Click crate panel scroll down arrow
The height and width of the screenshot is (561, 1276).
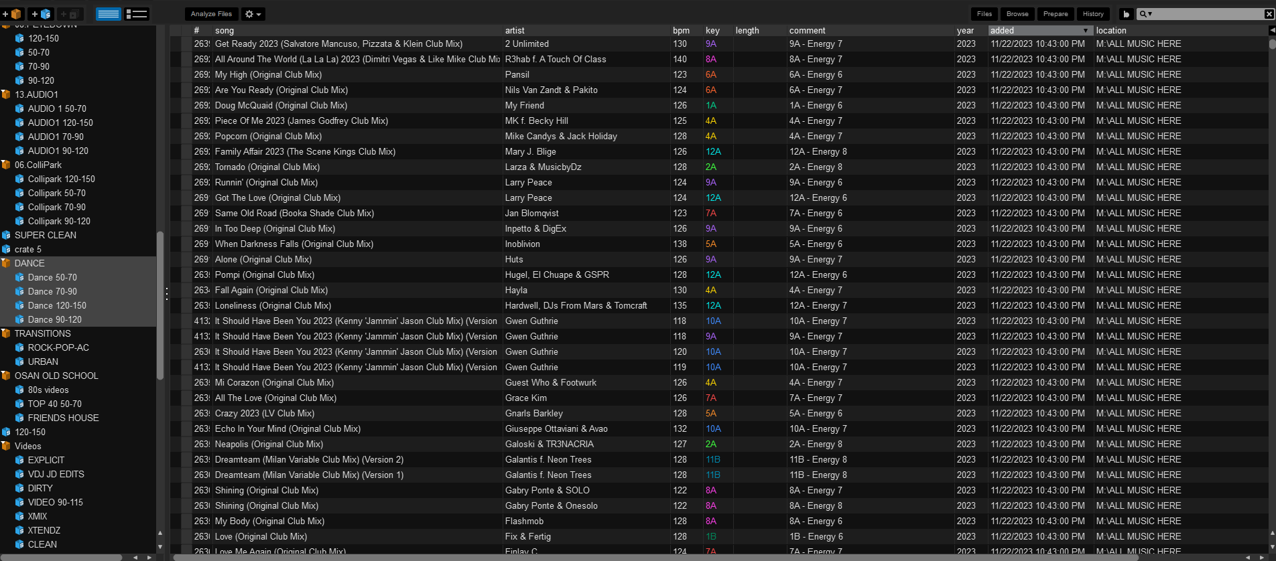pyautogui.click(x=160, y=547)
